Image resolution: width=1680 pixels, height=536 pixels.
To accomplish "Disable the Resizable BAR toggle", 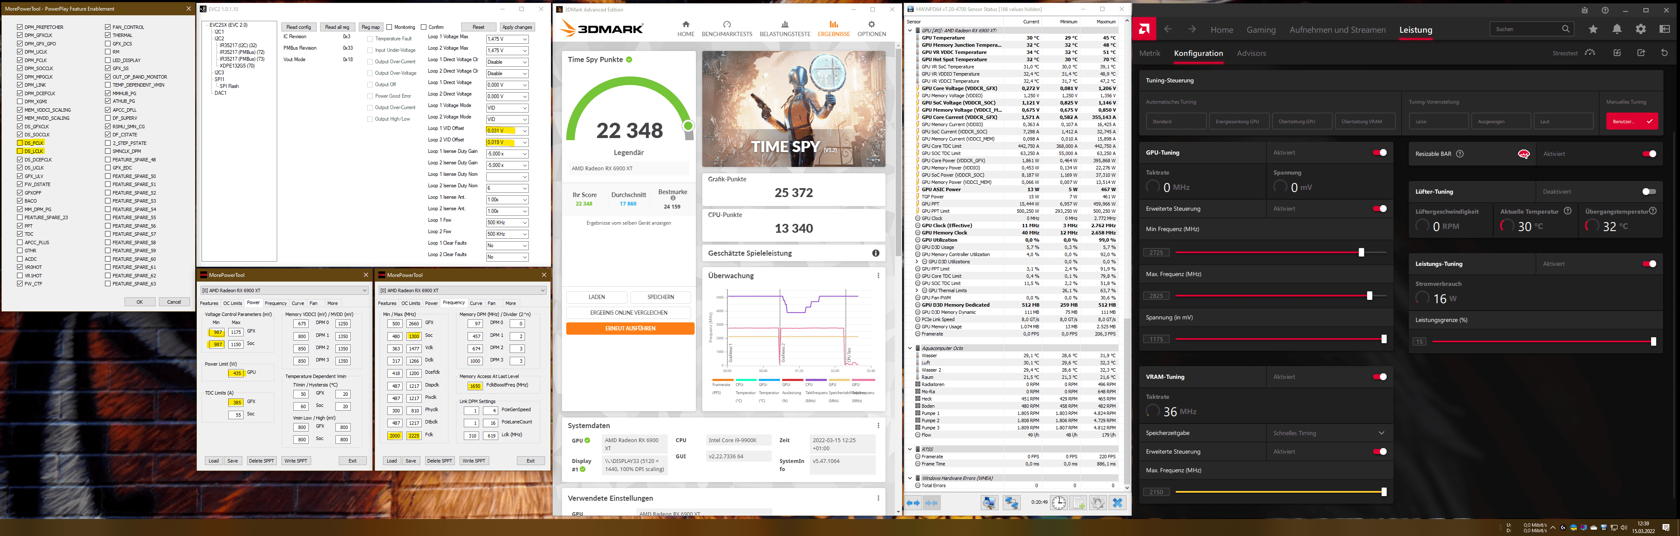I will (x=1649, y=154).
